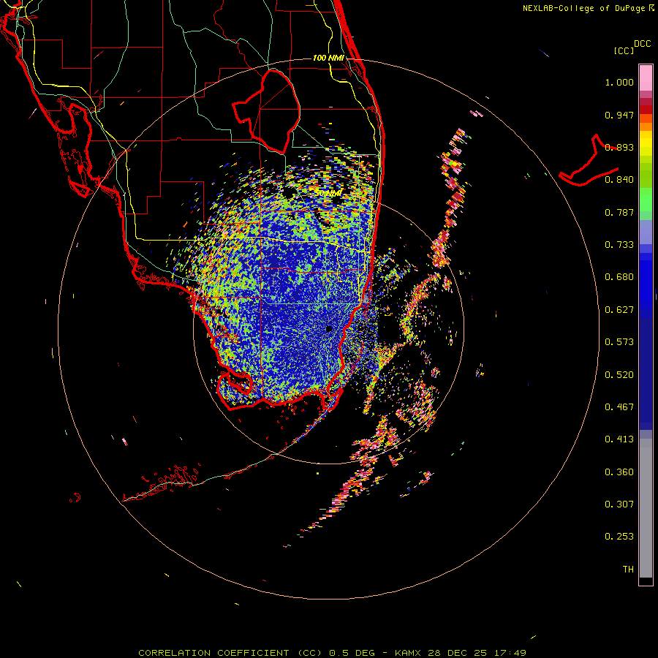Select the 0.733 scale value

[619, 245]
